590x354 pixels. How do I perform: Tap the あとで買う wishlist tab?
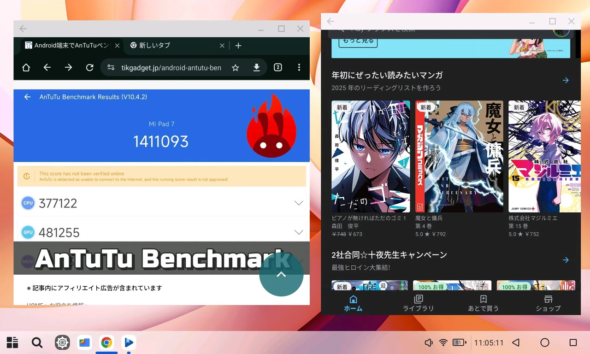pos(483,303)
